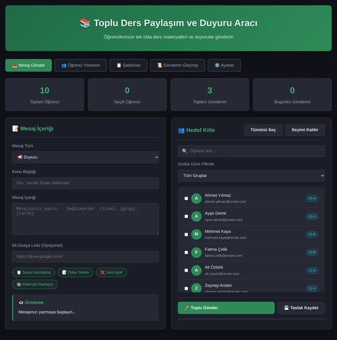Open the Şablonlar tab
The width and height of the screenshot is (337, 340).
pos(128,65)
